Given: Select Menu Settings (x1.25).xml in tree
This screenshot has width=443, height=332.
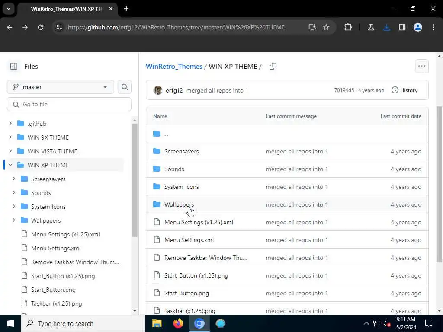Looking at the screenshot, I should 65,234.
